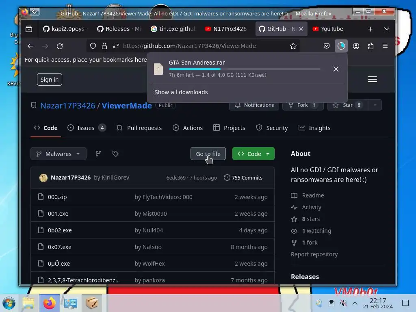Image resolution: width=416 pixels, height=312 pixels.
Task: Toggle the downloads progress toolbar icon
Action: point(341,46)
